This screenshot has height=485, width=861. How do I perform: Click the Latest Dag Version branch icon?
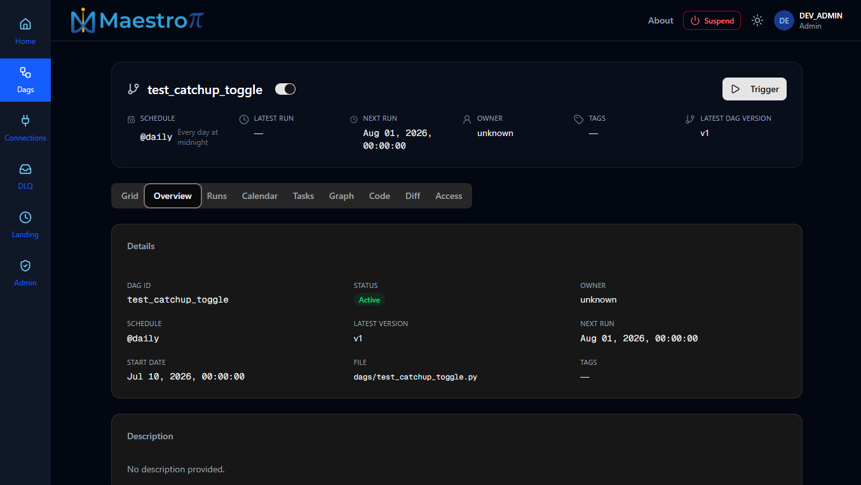(x=690, y=119)
